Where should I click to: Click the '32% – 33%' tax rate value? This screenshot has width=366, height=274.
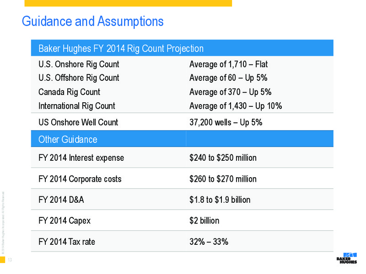coord(209,242)
